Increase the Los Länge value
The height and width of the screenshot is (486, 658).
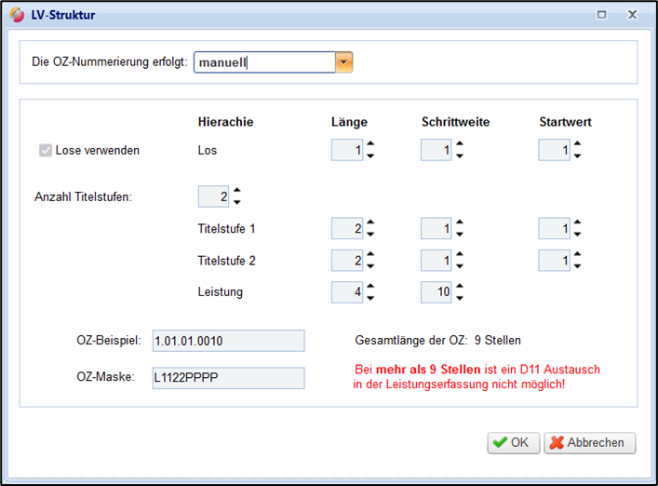[370, 144]
